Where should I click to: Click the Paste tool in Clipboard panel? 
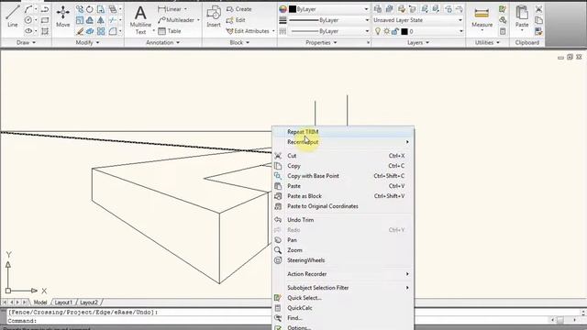click(x=522, y=17)
